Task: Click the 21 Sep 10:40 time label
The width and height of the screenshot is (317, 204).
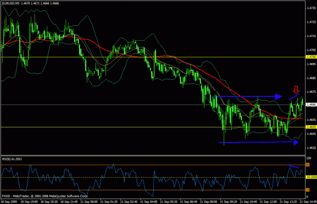Action: 248,202
